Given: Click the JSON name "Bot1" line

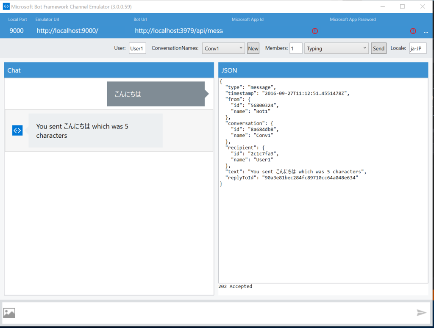Looking at the screenshot, I should [250, 111].
